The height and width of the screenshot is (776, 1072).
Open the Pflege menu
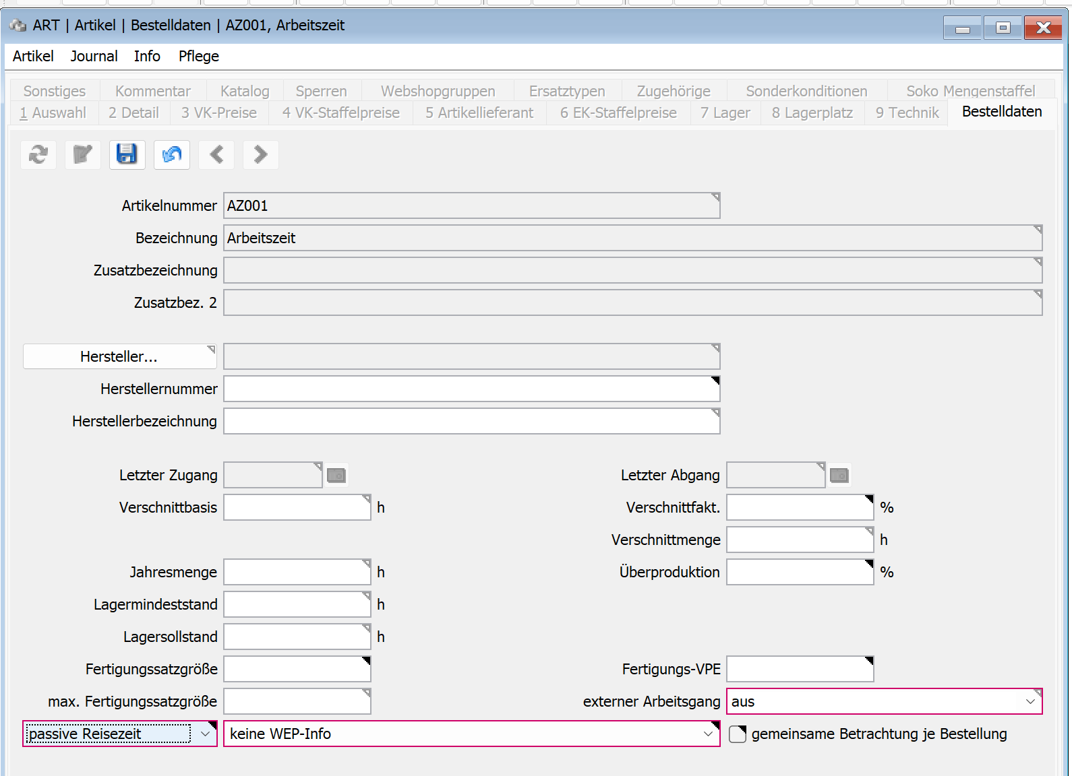pyautogui.click(x=198, y=57)
